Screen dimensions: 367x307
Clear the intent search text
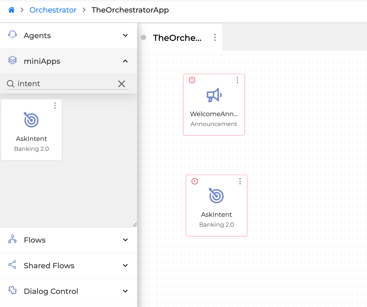pos(122,84)
